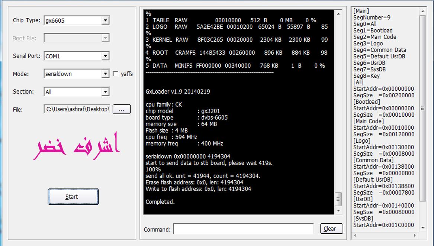Click the Start button
434x246 pixels.
click(x=73, y=197)
